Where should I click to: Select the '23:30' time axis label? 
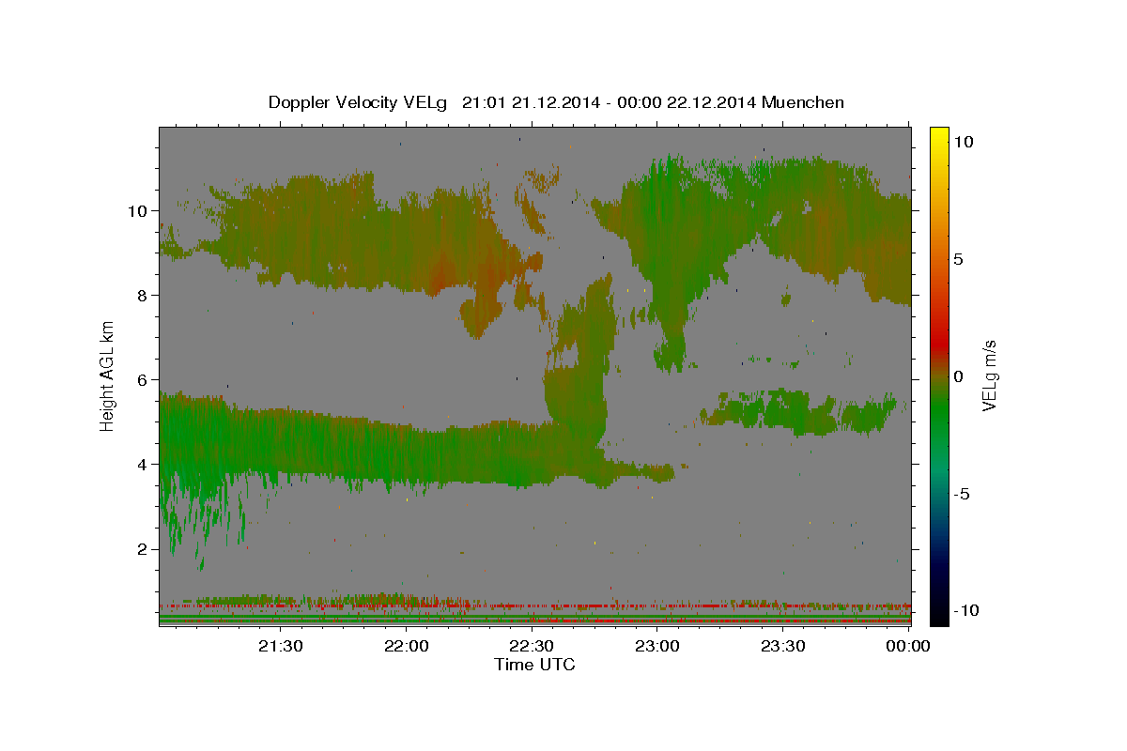click(x=783, y=646)
